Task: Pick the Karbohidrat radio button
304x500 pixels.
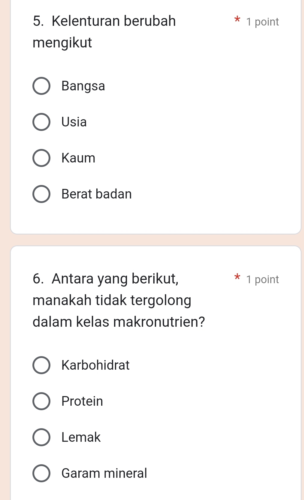Action: tap(41, 365)
